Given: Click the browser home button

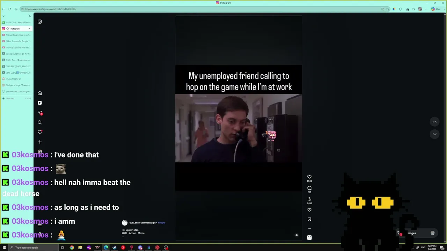Looking at the screenshot, I should click(16, 9).
